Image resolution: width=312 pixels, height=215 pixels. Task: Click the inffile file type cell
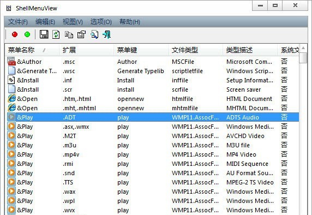(180, 80)
